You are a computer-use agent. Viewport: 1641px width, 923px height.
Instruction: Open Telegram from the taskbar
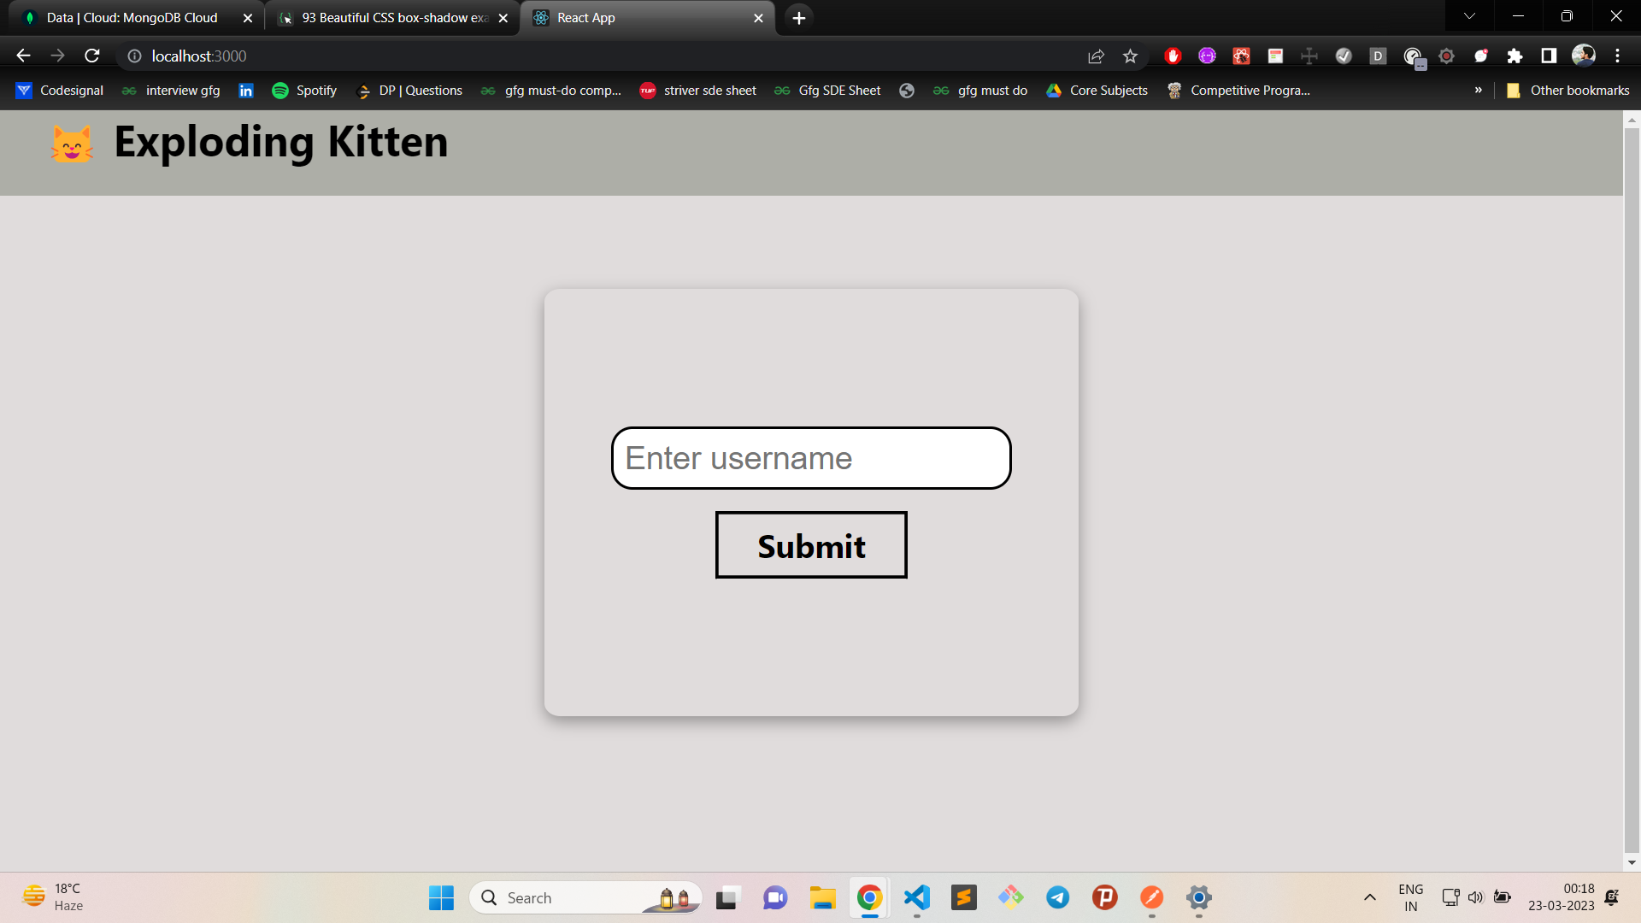(x=1057, y=897)
